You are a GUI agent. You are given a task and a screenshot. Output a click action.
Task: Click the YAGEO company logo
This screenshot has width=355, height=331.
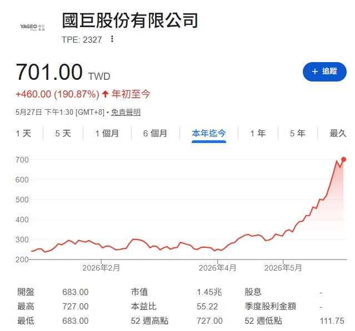[x=33, y=27]
